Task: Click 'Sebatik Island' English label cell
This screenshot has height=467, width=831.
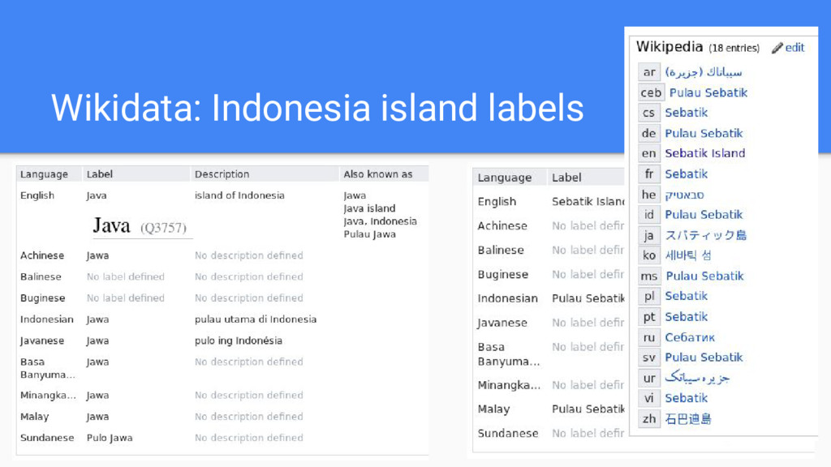Action: click(x=588, y=202)
